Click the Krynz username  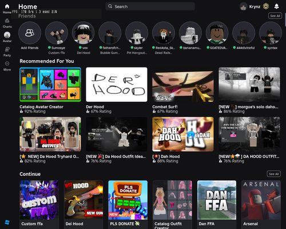coord(255,7)
